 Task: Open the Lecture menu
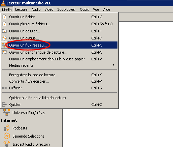point(21,9)
